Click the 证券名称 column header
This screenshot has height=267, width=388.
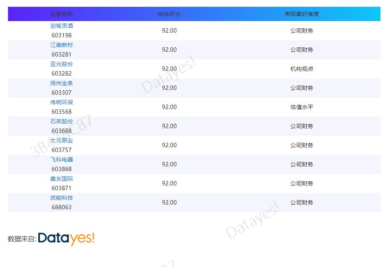coord(61,14)
